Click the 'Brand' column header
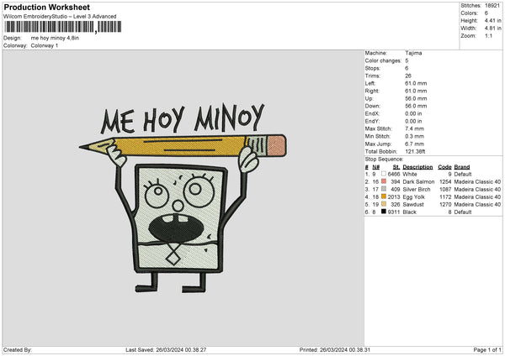The height and width of the screenshot is (356, 505). pyautogui.click(x=462, y=167)
